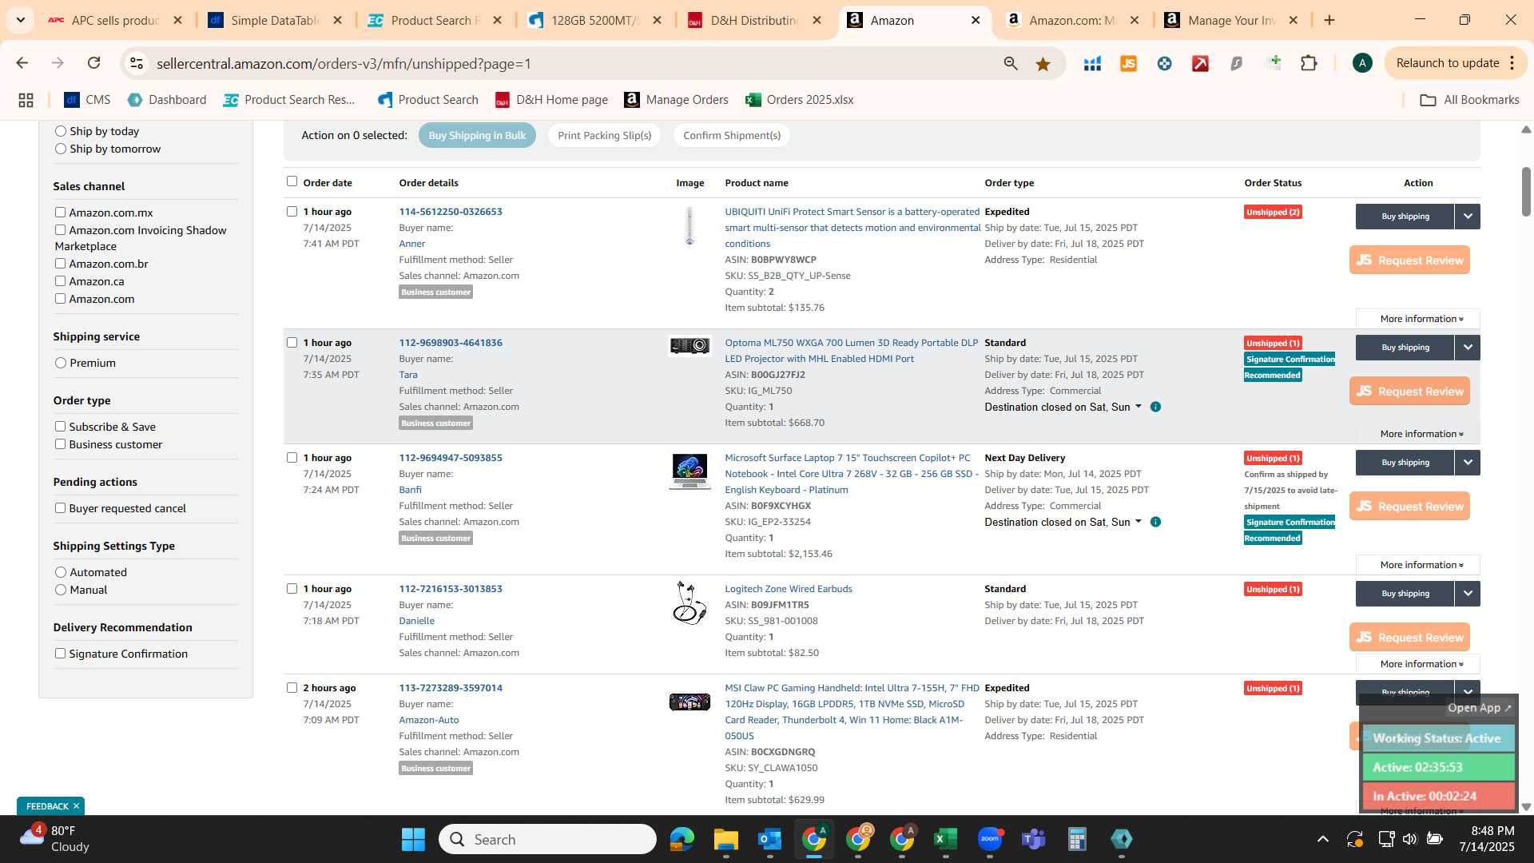Viewport: 1534px width, 863px height.
Task: Check the Buyer requested cancel filter
Action: pyautogui.click(x=60, y=507)
